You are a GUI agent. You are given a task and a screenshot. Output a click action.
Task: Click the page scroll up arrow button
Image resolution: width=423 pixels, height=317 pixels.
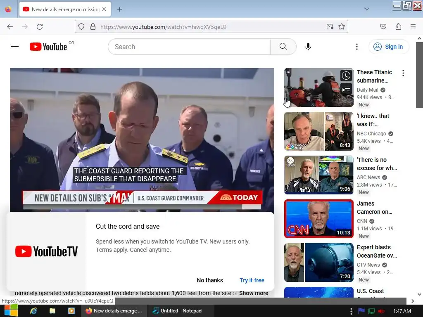coord(419,38)
